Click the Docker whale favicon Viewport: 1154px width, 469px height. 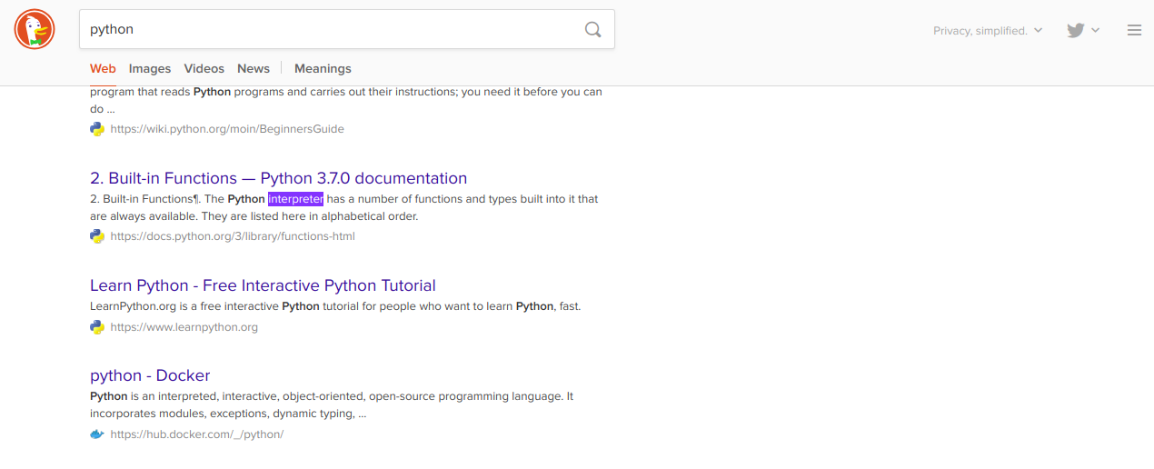point(97,434)
